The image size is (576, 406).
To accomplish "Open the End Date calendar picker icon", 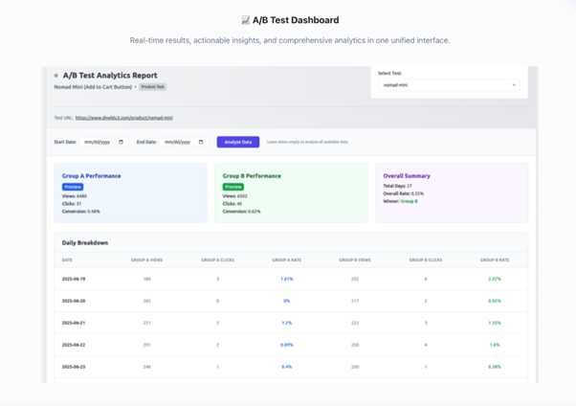I will click(x=200, y=142).
